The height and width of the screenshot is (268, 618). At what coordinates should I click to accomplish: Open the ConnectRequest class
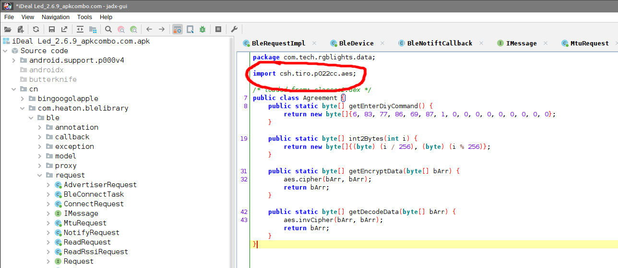click(94, 204)
